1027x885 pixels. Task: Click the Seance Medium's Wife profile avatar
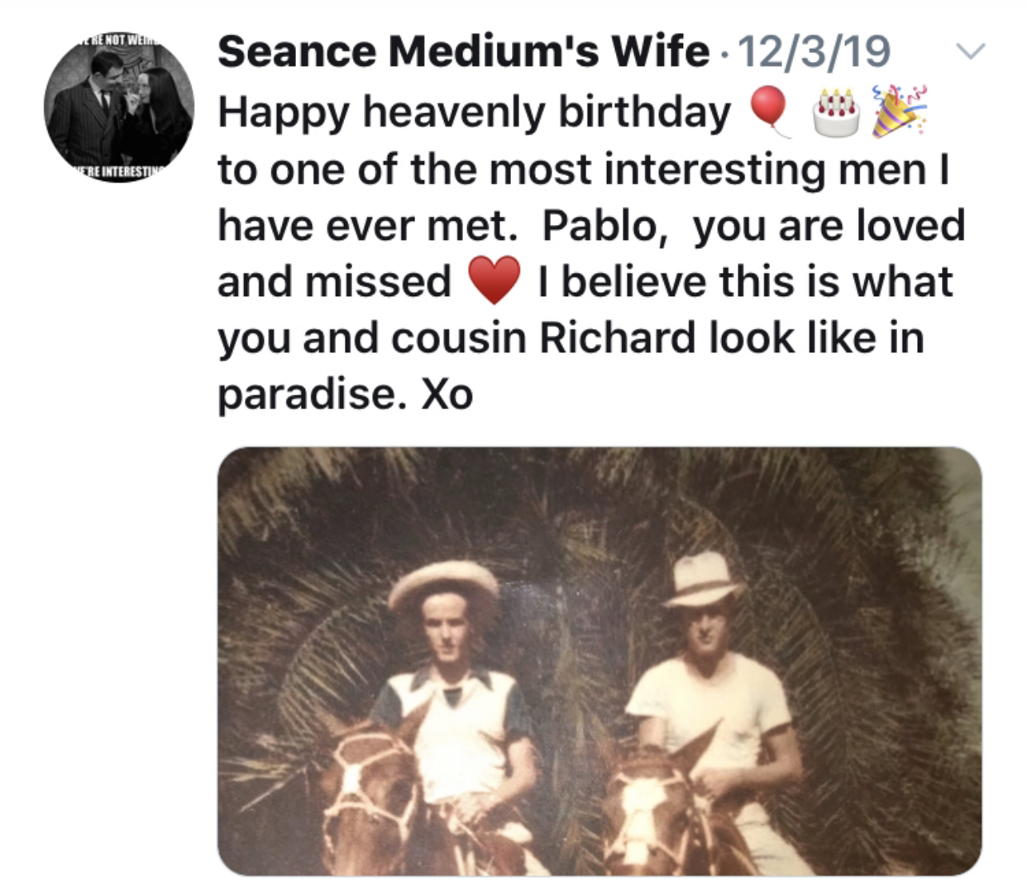(119, 108)
